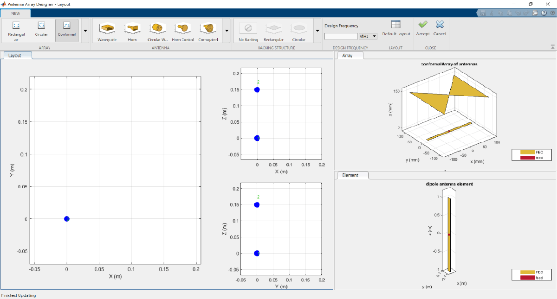Expand the Antenna gallery dropdown arrow

click(x=227, y=31)
